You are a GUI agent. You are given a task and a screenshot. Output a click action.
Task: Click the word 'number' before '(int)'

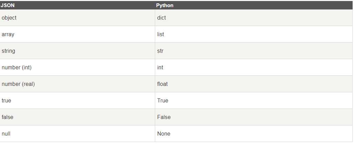[11, 67]
